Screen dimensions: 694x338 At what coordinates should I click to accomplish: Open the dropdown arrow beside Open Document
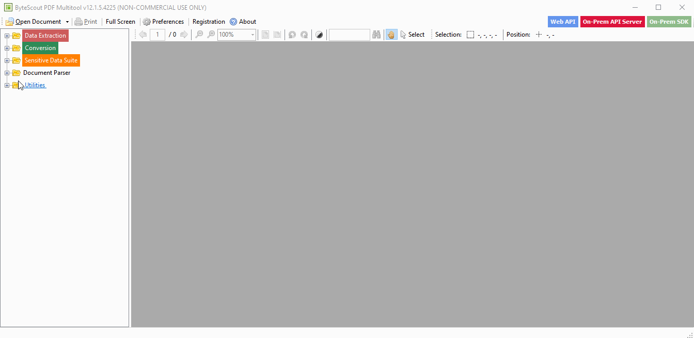[67, 22]
